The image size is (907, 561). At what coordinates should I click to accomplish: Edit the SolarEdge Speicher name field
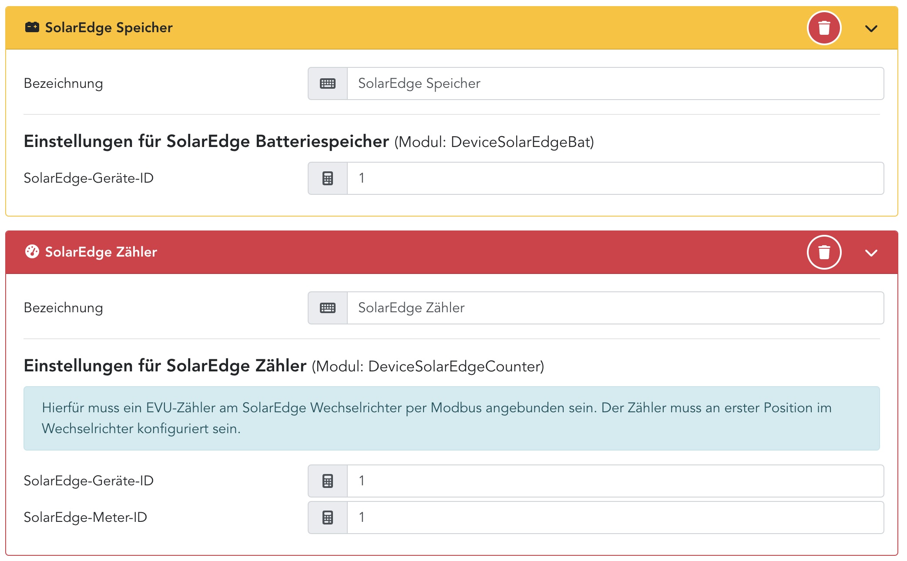[615, 83]
